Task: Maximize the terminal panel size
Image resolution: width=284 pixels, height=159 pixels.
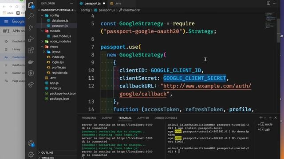Action: [x=270, y=118]
